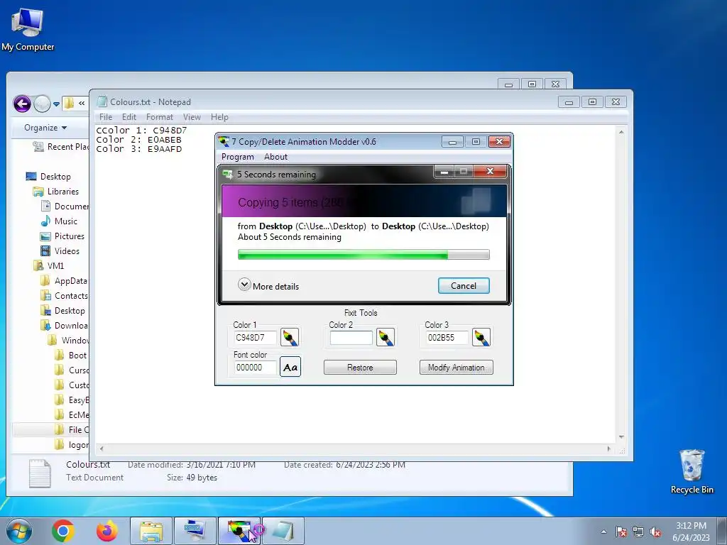Open on-screen keyboard taskbar button
Image resolution: width=727 pixels, height=545 pixels.
[x=195, y=531]
